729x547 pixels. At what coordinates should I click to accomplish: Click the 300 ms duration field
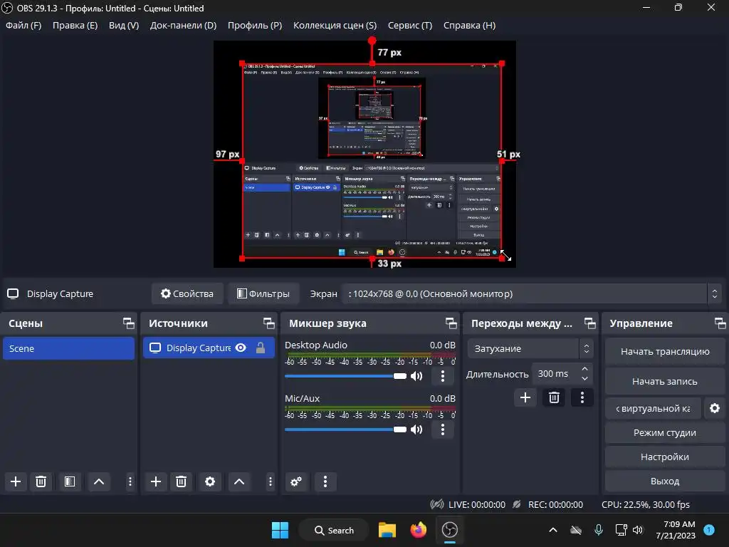click(x=555, y=373)
